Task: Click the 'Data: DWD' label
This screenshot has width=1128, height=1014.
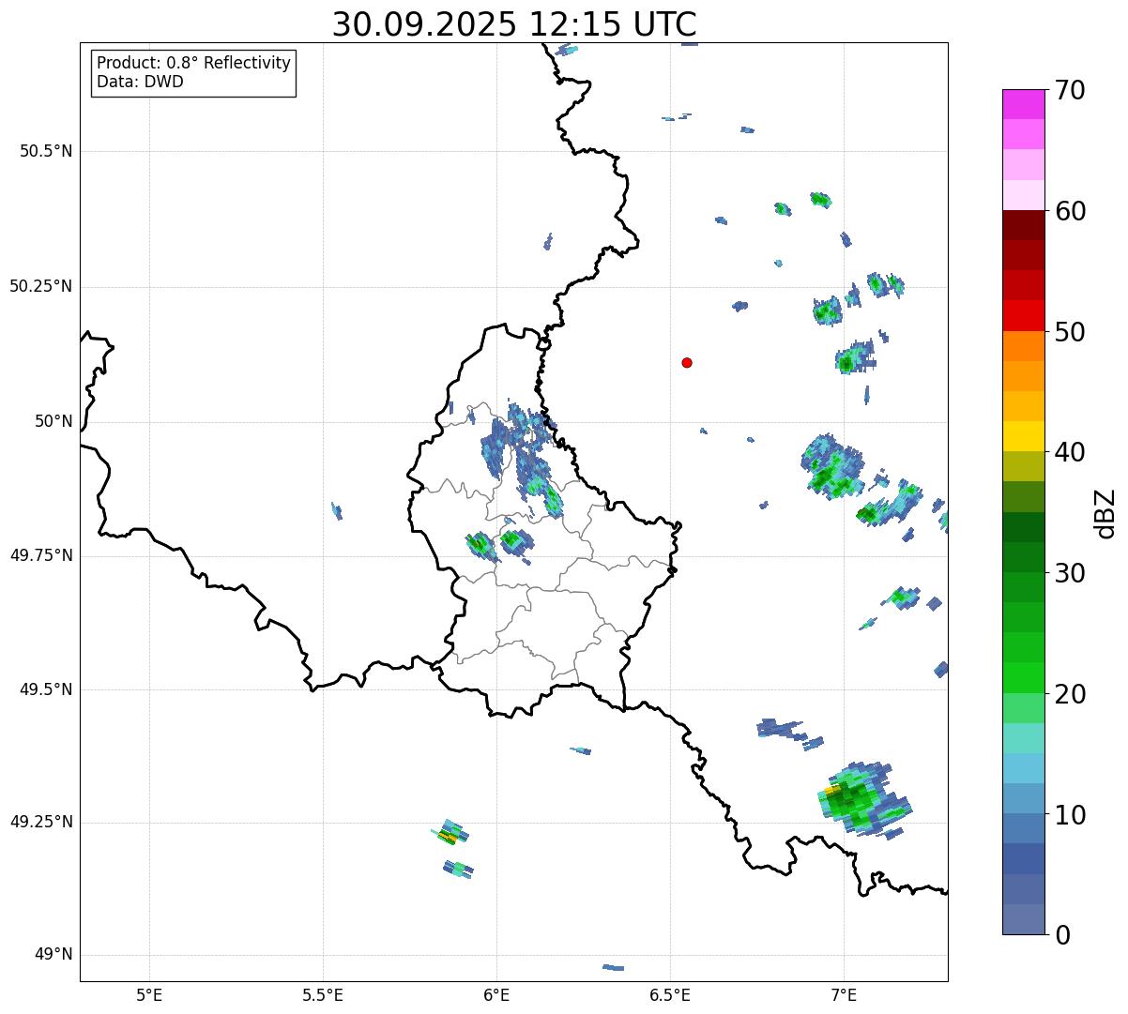Action: [x=140, y=82]
